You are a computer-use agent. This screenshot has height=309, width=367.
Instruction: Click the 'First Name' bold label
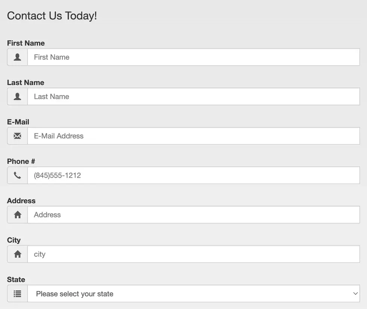(26, 43)
